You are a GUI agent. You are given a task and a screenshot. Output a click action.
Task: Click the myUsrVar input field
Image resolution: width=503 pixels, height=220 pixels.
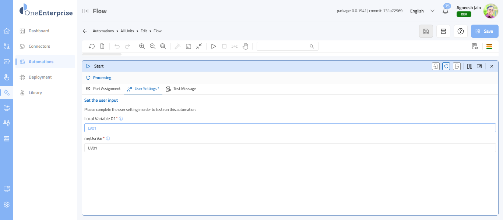pos(290,148)
